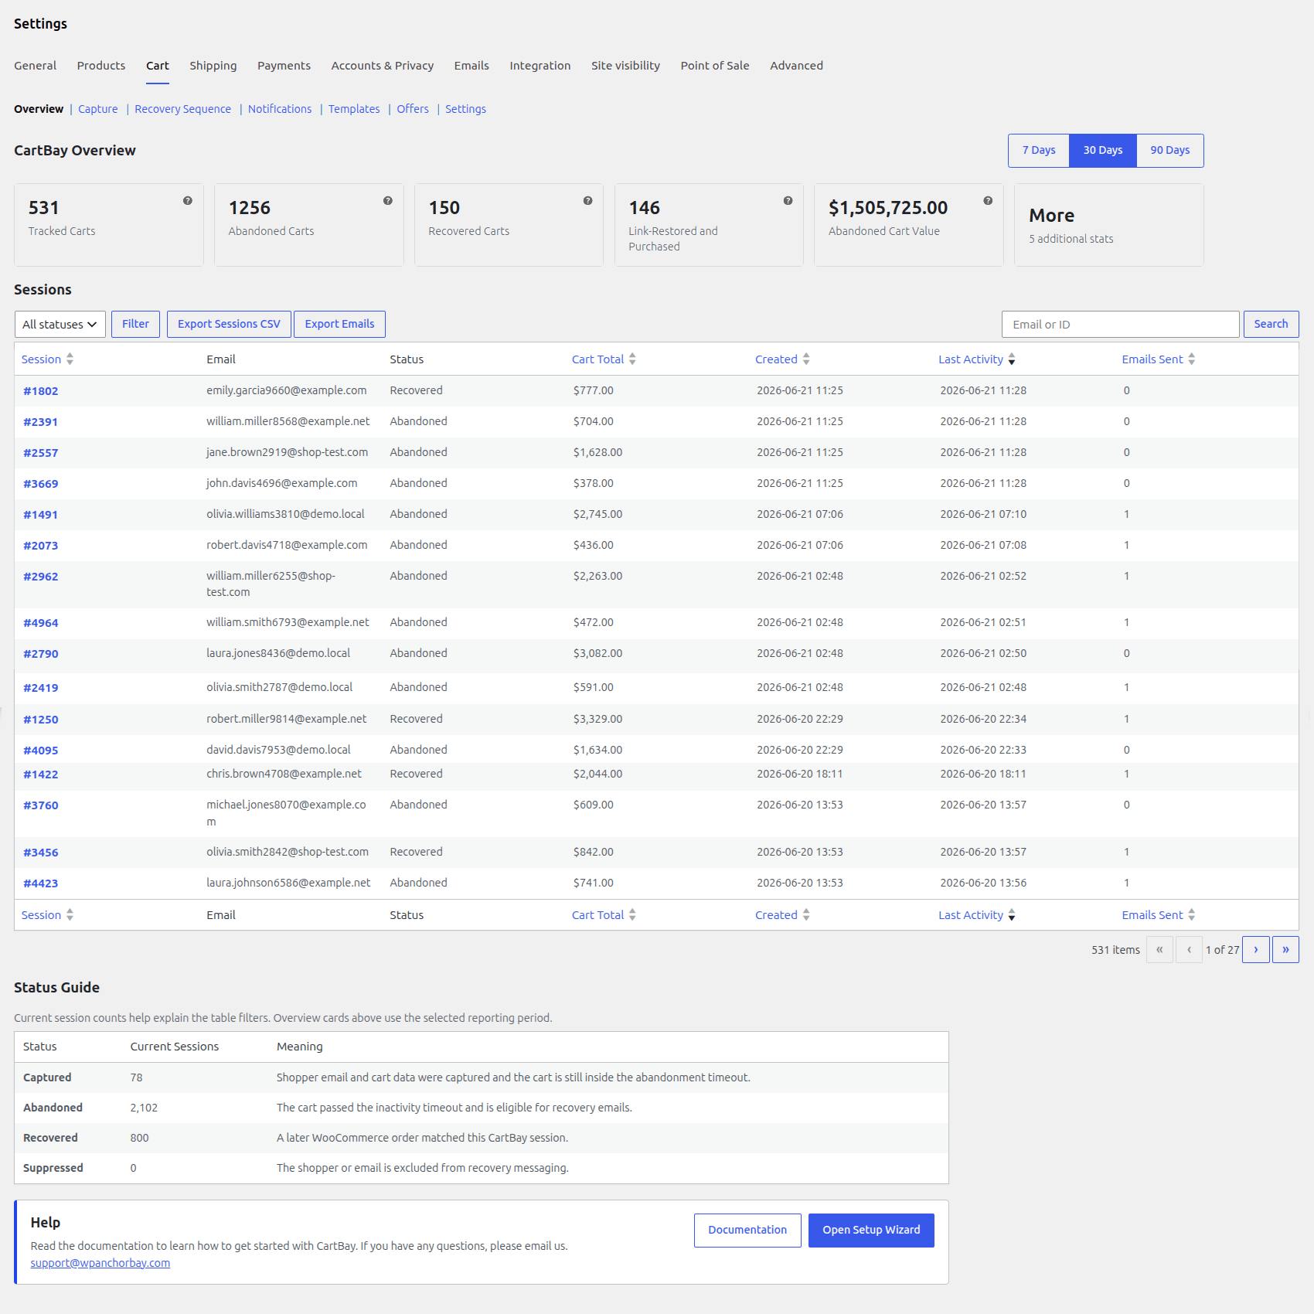1314x1314 pixels.
Task: Click Export Sessions CSV button
Action: (x=229, y=325)
